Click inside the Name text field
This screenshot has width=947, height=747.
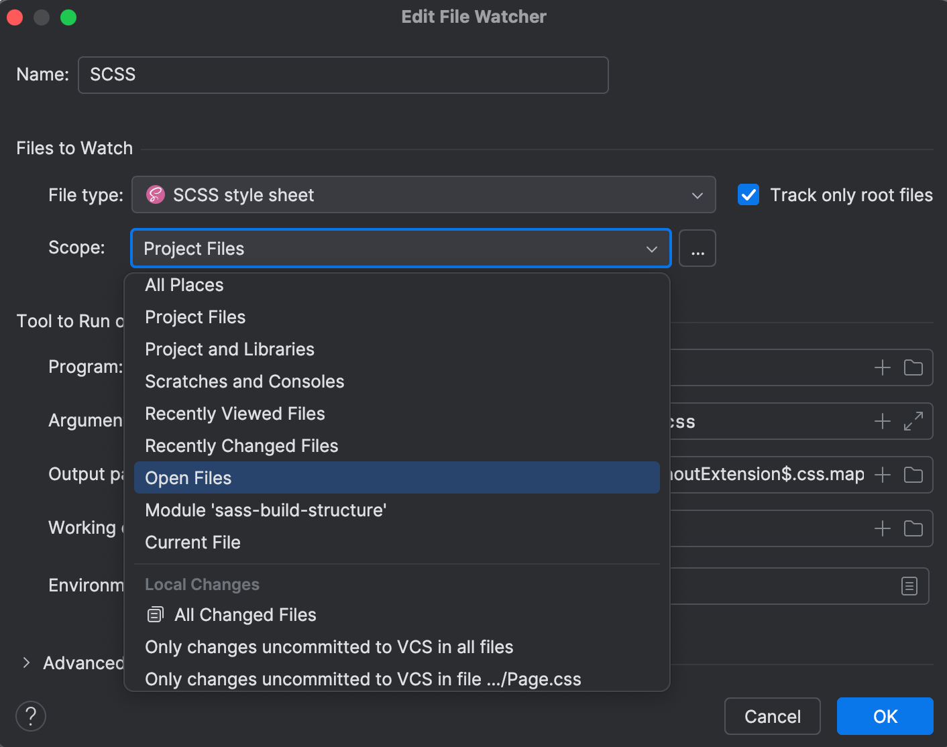[x=343, y=74]
